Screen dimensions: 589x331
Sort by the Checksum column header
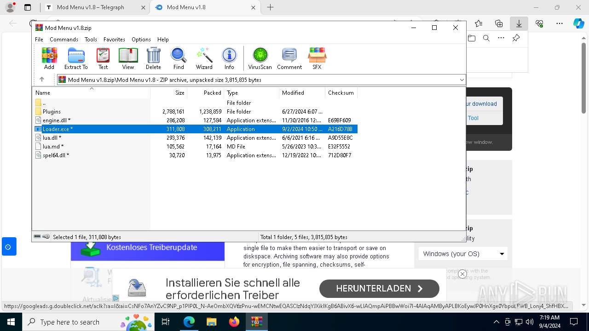click(x=341, y=92)
